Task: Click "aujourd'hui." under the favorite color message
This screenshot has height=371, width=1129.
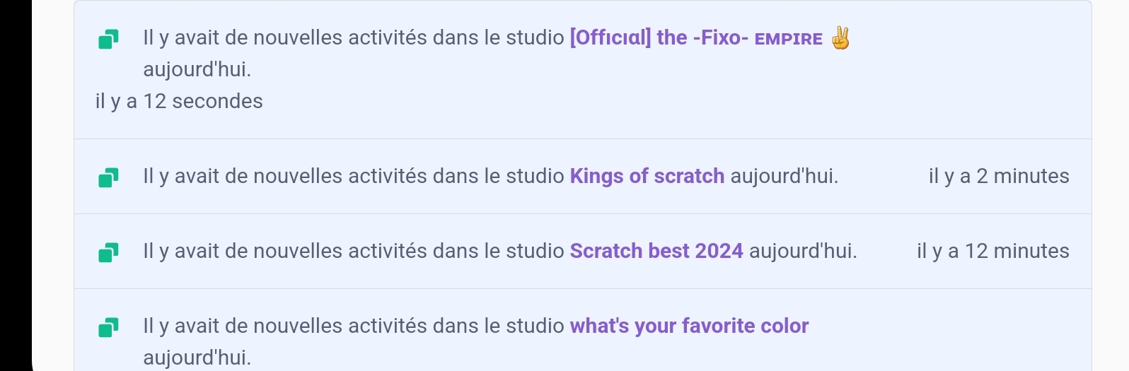Action: [197, 358]
